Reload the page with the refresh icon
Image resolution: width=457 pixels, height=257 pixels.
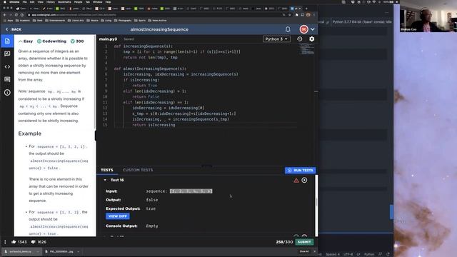[x=16, y=14]
